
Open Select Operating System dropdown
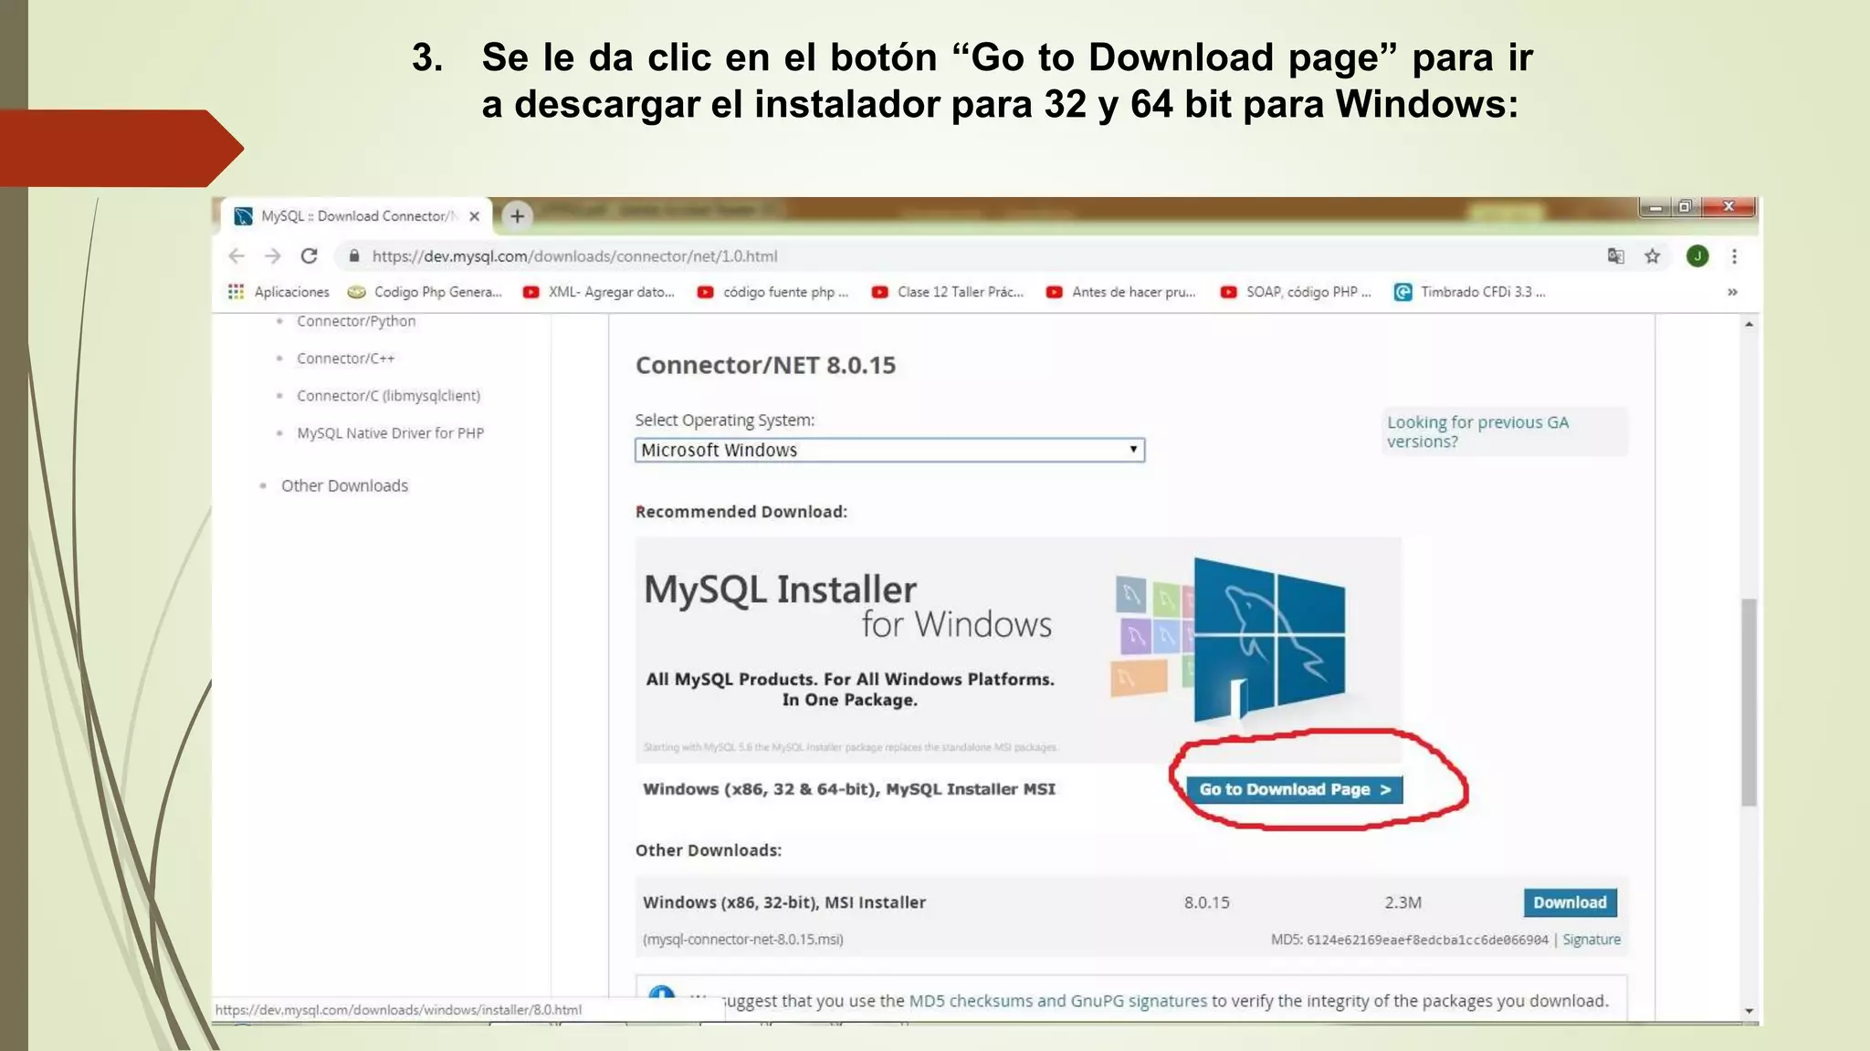coord(889,450)
